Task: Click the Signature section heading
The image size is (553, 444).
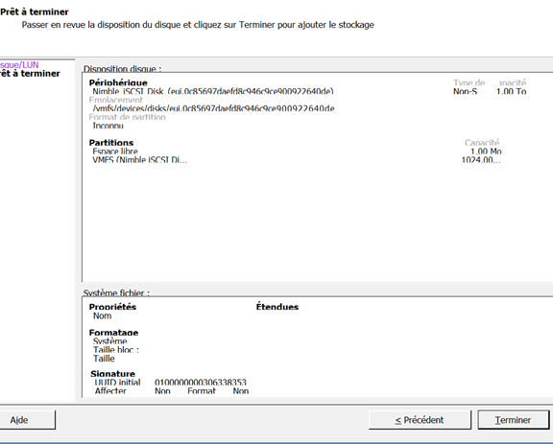Action: 112,374
